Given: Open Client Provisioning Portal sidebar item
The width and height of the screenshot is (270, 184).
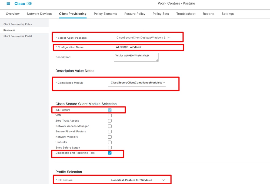Looking at the screenshot, I should coord(18,36).
